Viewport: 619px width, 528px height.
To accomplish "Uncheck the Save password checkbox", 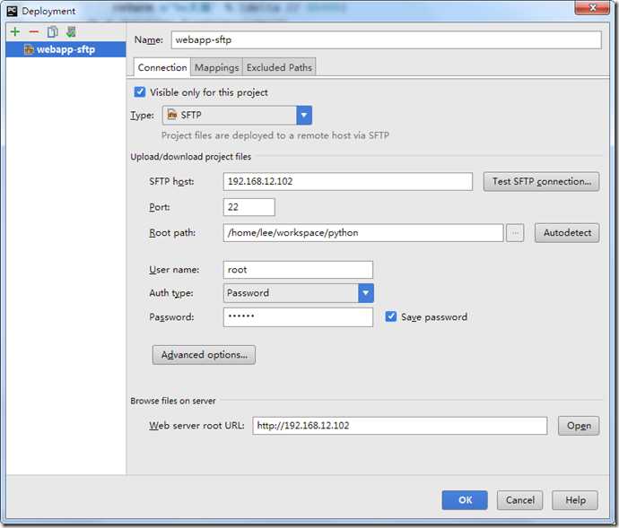I will click(x=391, y=316).
